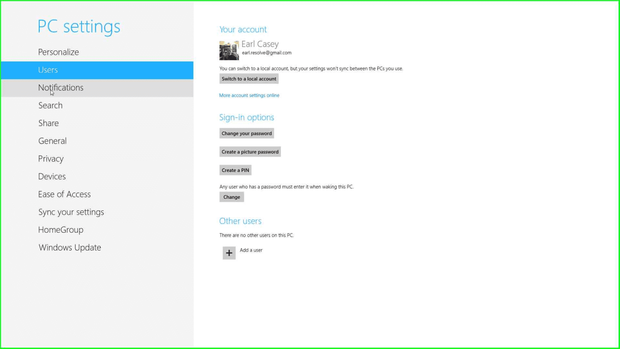The image size is (620, 349).
Task: Follow More account settings online link
Action: pos(249,95)
